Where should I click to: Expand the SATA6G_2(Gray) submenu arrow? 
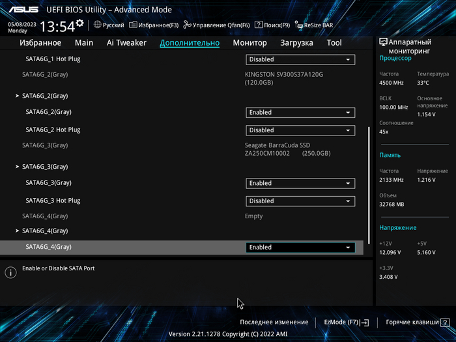tap(17, 96)
